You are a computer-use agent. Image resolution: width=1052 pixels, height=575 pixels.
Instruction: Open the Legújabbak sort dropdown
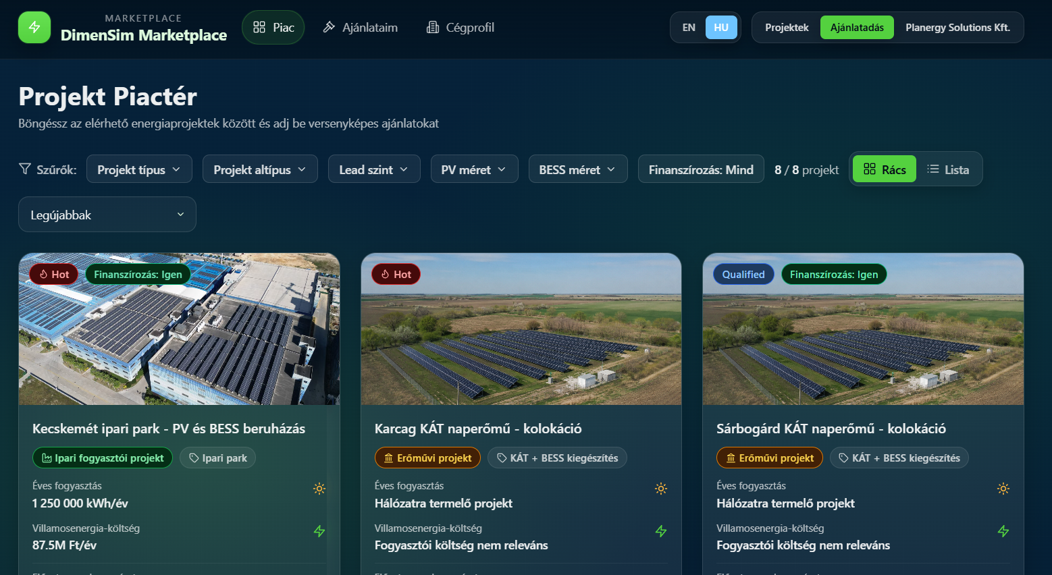coord(107,215)
